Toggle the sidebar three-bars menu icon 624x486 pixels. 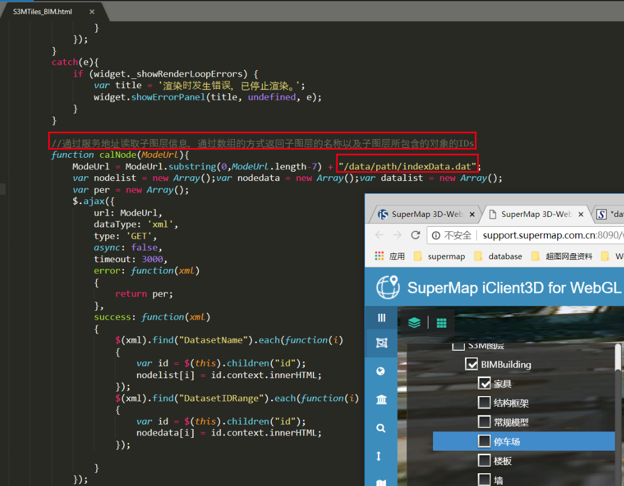[381, 317]
